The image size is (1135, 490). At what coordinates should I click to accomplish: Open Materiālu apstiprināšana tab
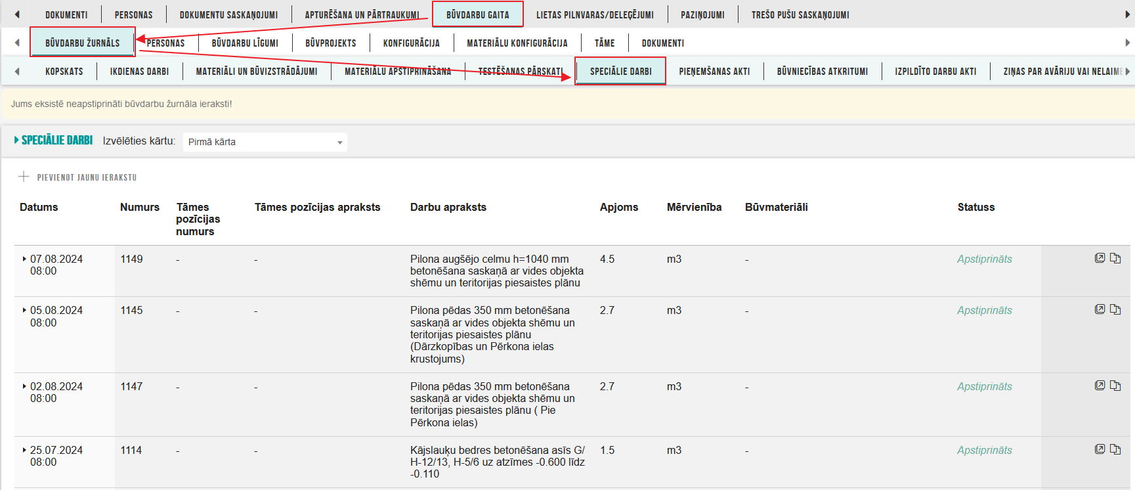(x=398, y=71)
